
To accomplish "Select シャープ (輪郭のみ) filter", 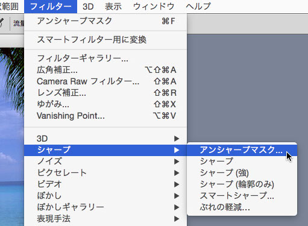I will coord(242,184).
